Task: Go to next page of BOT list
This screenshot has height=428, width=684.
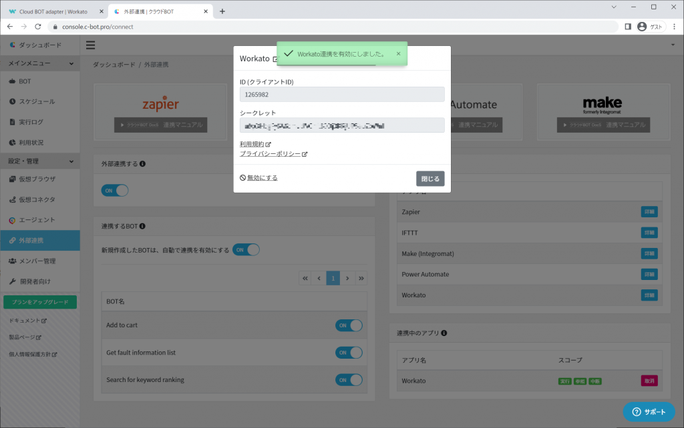Action: 347,278
